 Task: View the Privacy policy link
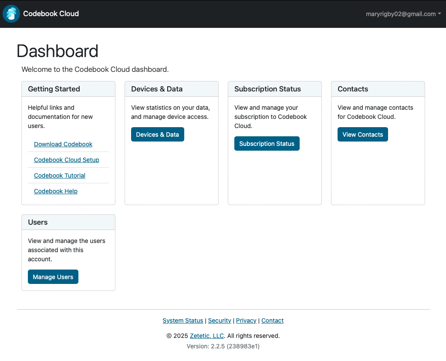(246, 321)
